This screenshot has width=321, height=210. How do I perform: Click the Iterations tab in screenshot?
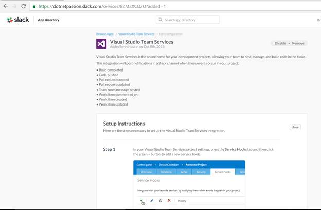click(166, 172)
